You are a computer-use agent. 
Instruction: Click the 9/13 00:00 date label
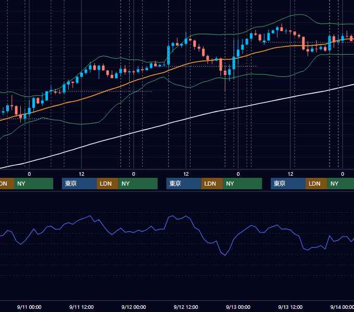coord(238,307)
